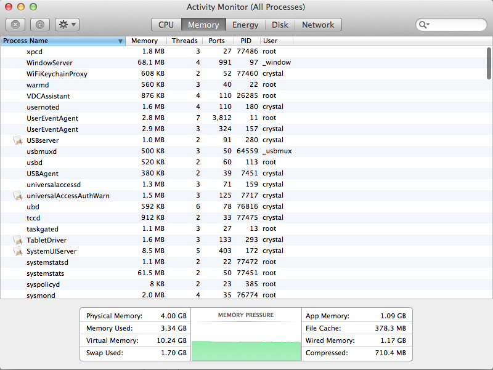The width and height of the screenshot is (493, 370).
Task: Click the File Cache 378.3 MB value
Action: [390, 328]
